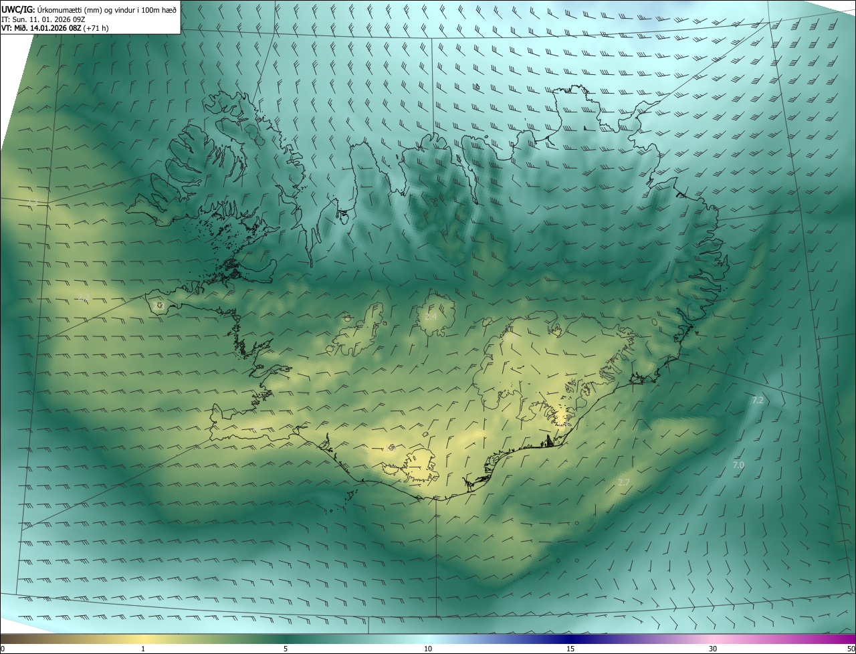856x654 pixels.
Task: Click the '10' tick on the color scale
Action: point(428,649)
